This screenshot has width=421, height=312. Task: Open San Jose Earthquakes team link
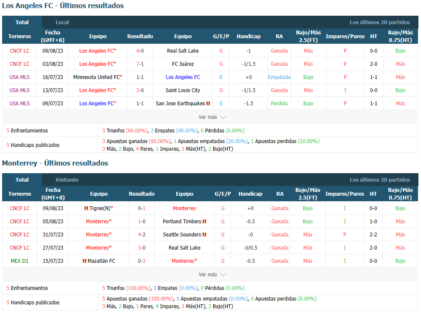180,103
